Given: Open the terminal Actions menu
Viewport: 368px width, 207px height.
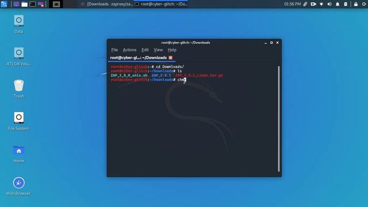Looking at the screenshot, I should (x=129, y=50).
